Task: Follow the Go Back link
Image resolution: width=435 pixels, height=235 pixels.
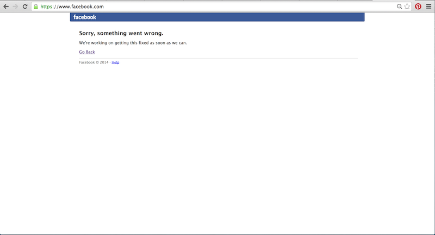Action: tap(87, 52)
